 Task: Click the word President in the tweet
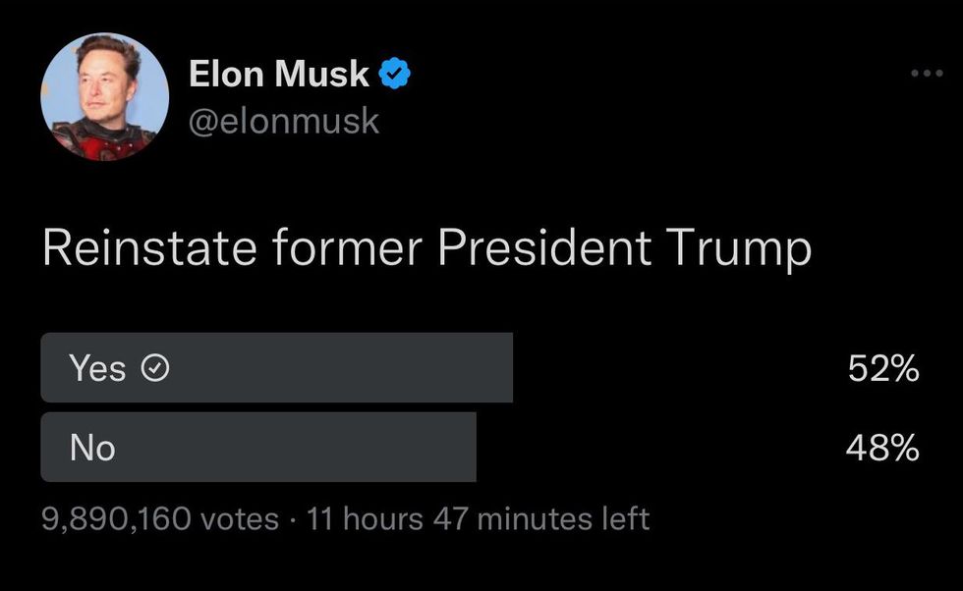point(543,249)
